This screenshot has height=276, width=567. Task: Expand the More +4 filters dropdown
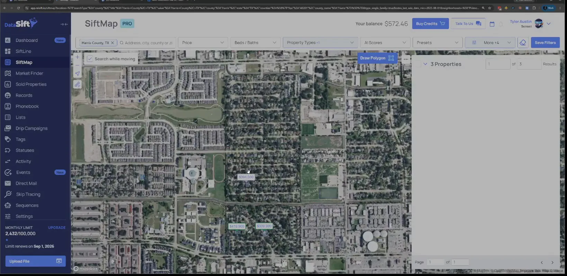tap(490, 43)
